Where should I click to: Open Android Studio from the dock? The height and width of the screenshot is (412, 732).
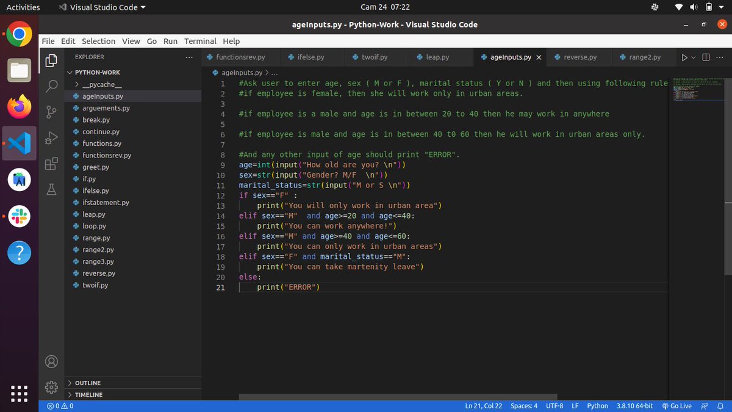tap(20, 179)
